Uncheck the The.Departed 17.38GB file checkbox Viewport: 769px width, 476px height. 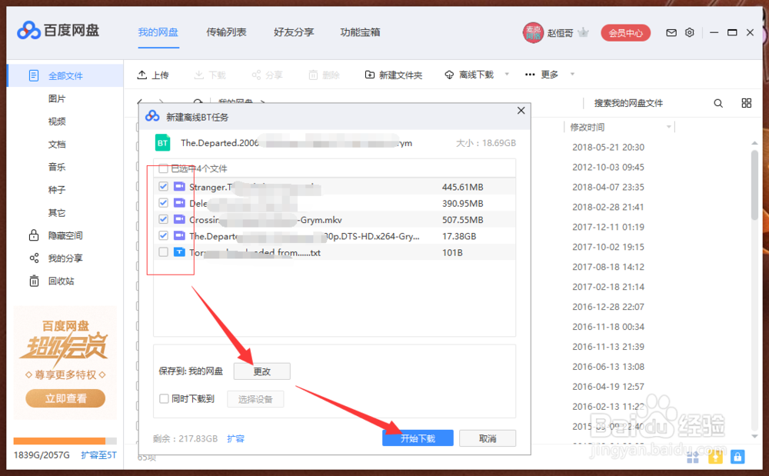click(x=163, y=235)
